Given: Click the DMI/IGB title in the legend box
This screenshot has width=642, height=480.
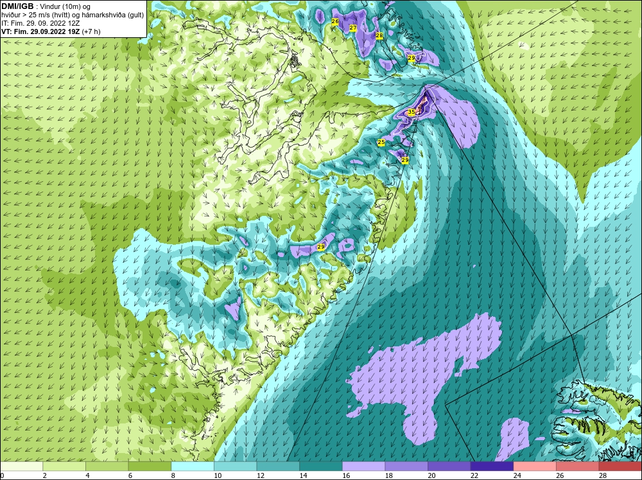Looking at the screenshot, I should [x=17, y=6].
